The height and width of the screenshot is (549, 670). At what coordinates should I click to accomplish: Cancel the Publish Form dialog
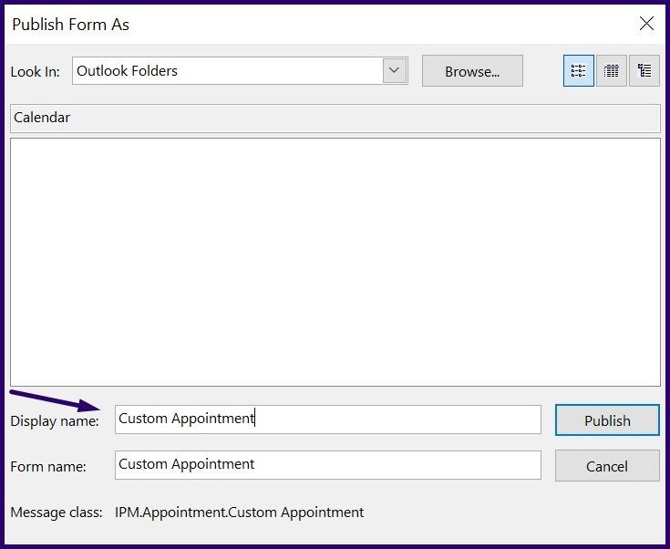tap(607, 466)
